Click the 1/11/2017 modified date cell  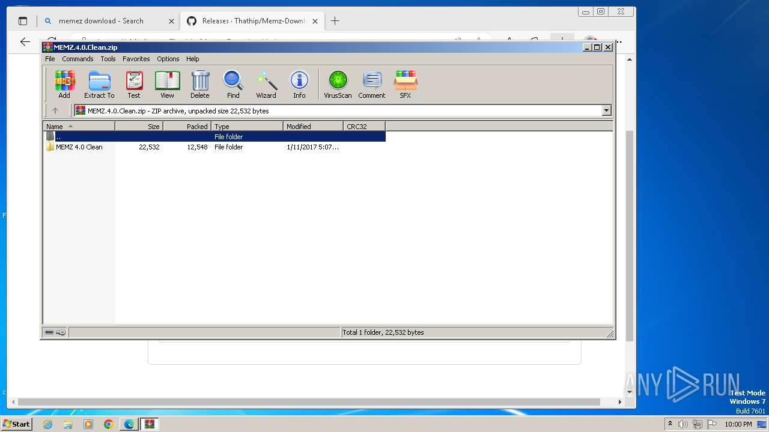[x=312, y=147]
